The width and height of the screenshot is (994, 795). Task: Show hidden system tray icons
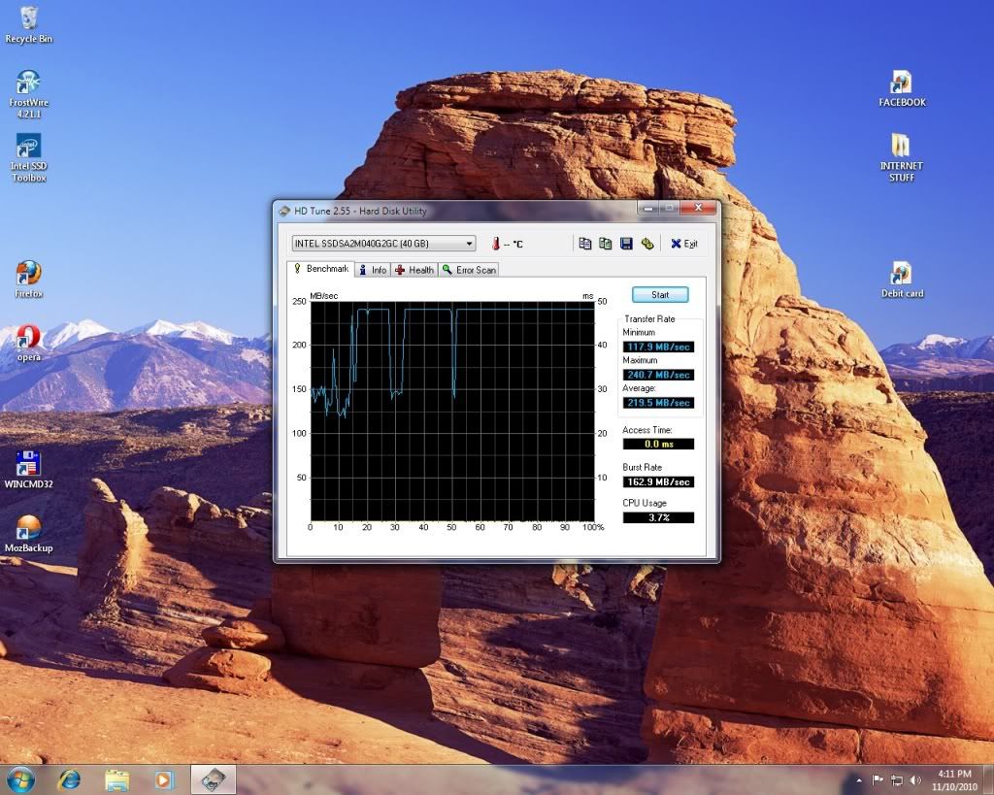pyautogui.click(x=859, y=780)
